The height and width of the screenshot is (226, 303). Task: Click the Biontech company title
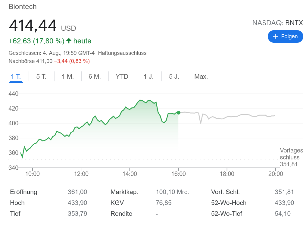click(23, 7)
